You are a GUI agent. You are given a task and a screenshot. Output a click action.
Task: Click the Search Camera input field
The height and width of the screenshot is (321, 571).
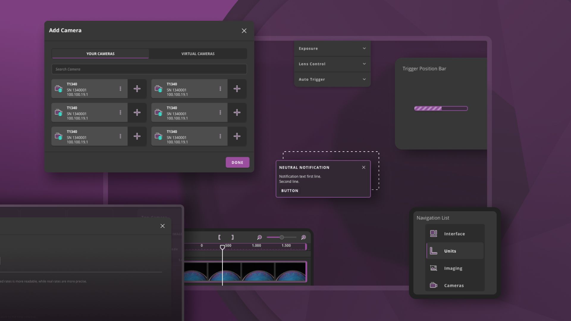point(149,69)
